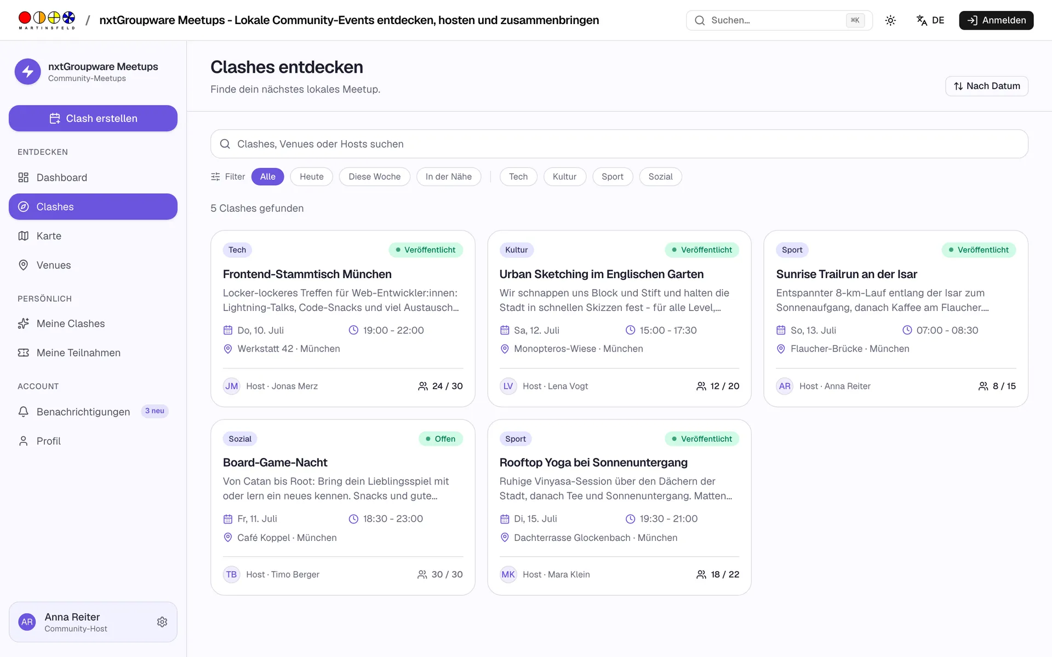Screen dimensions: 1052x657
Task: Click the JM host avatar for Jonas Merz
Action: click(232, 386)
